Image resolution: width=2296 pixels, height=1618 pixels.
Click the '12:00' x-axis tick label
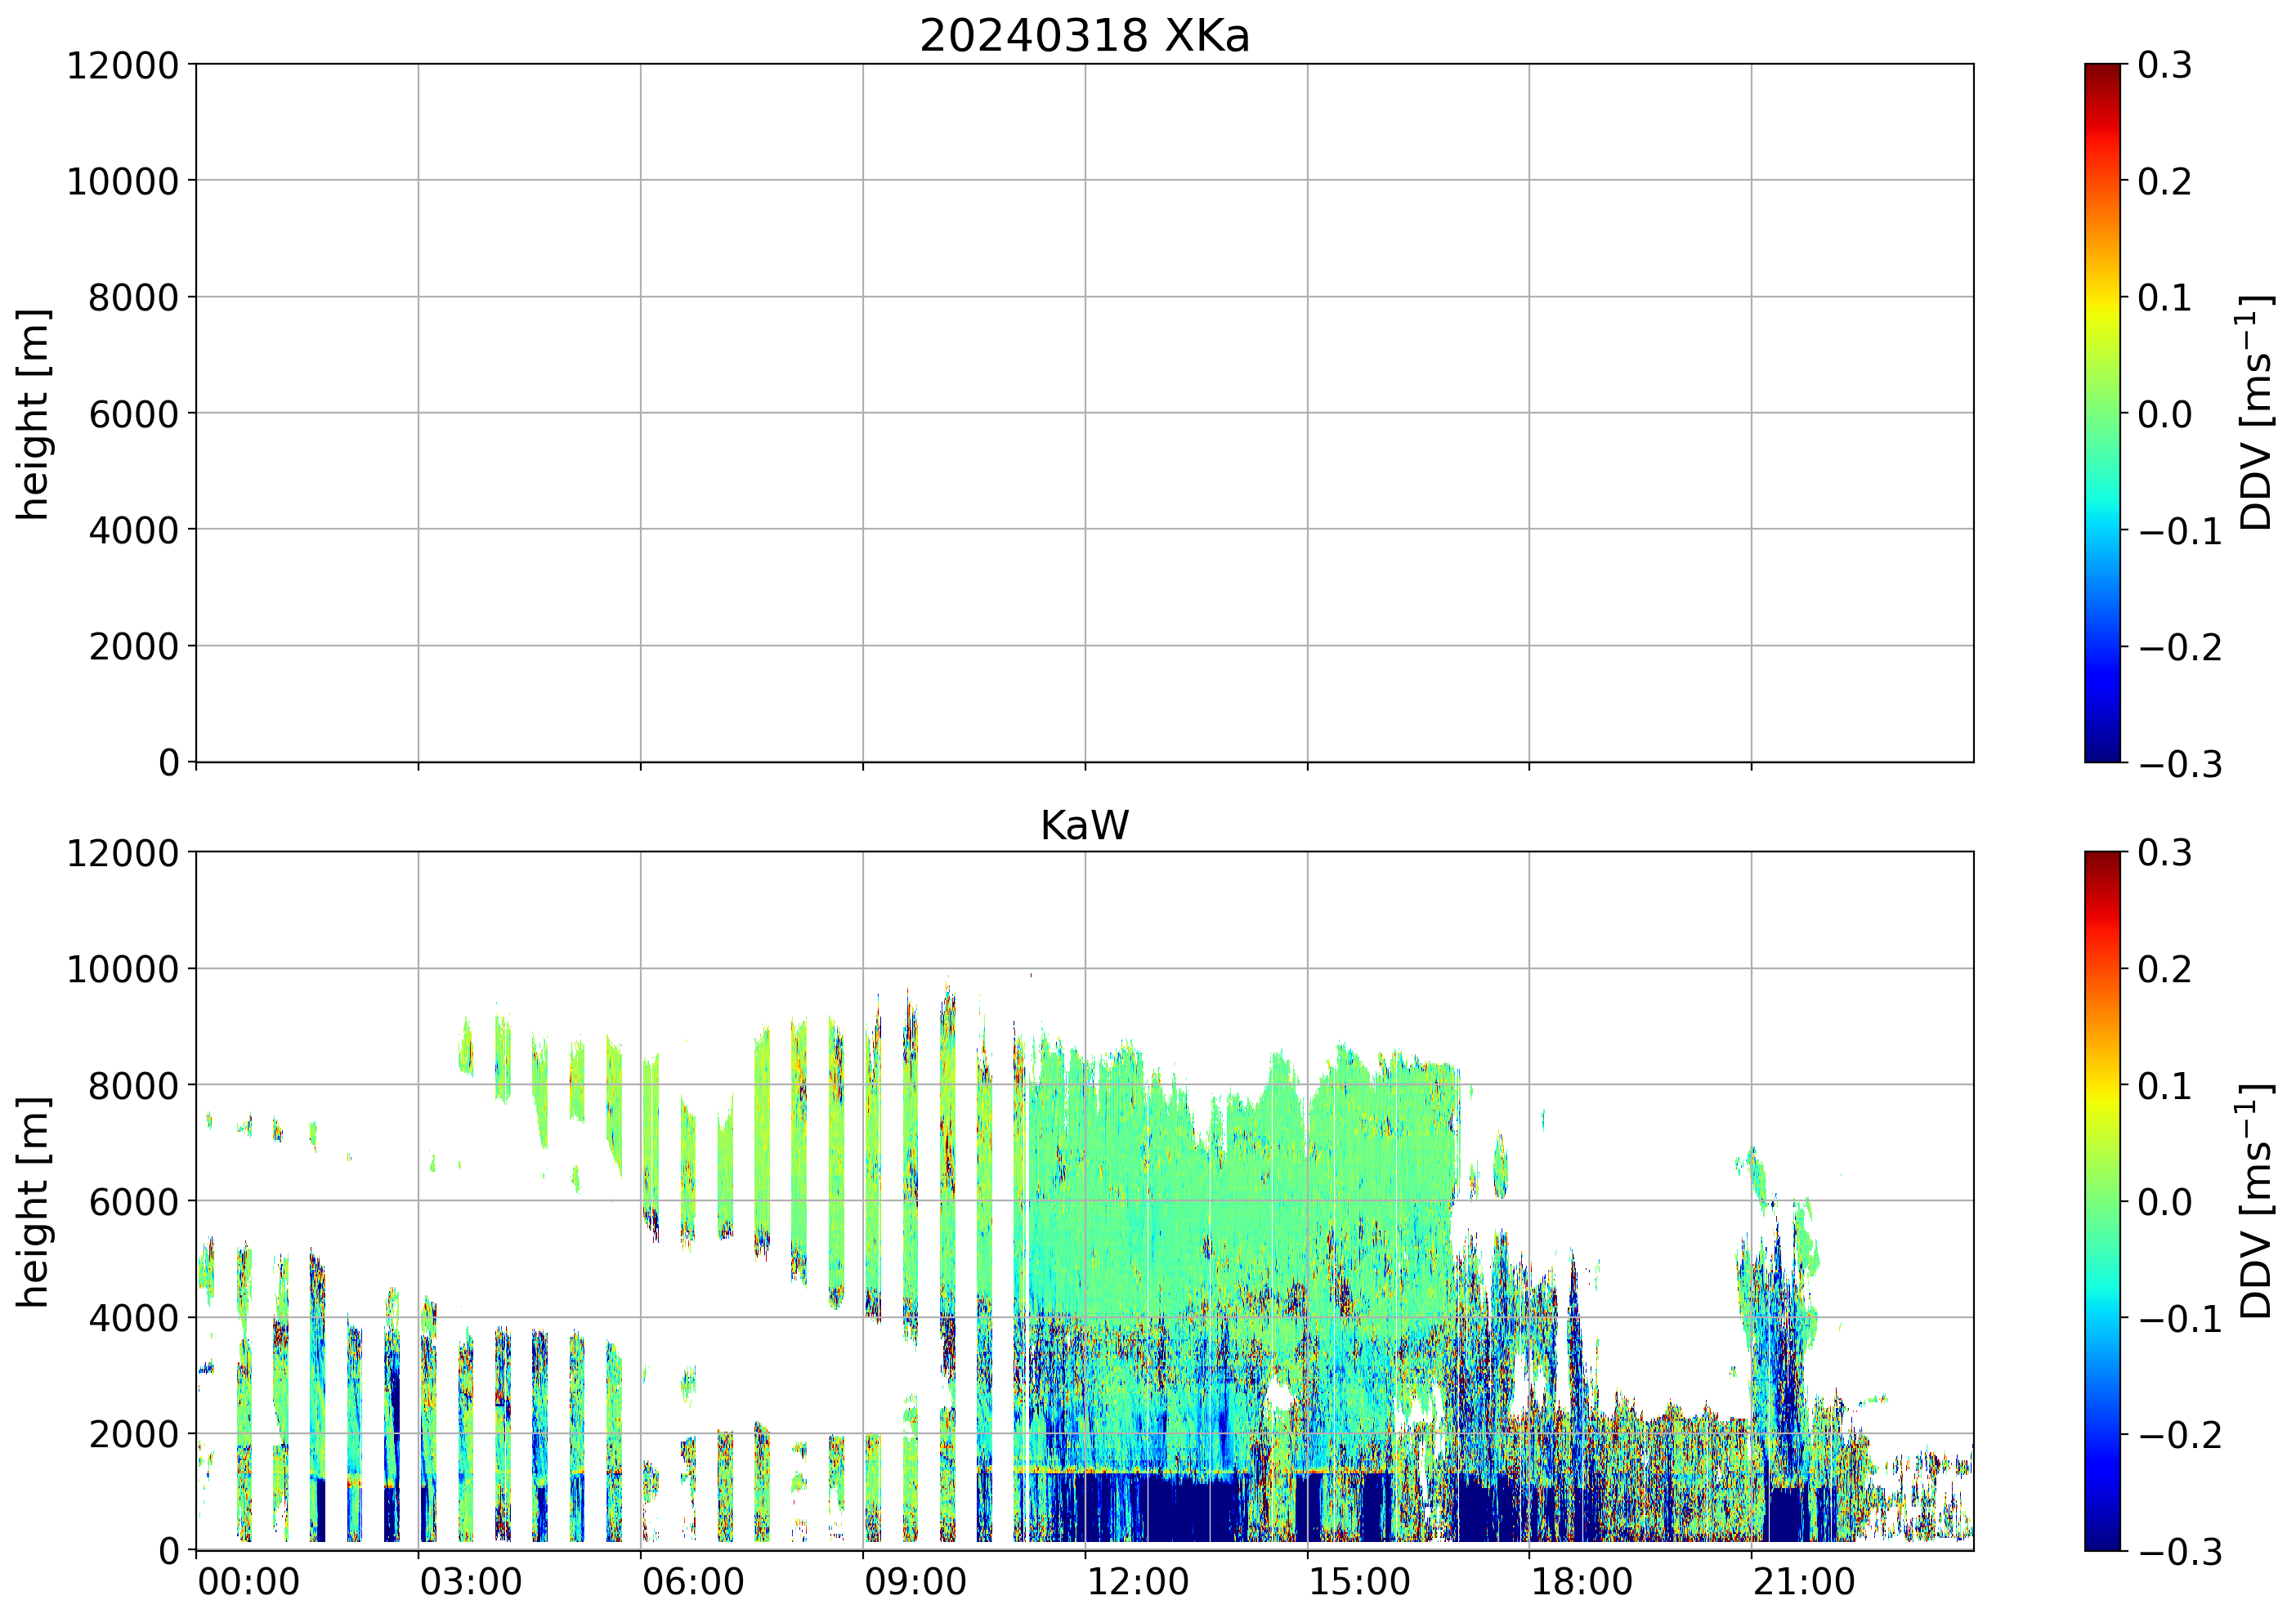(1137, 1583)
